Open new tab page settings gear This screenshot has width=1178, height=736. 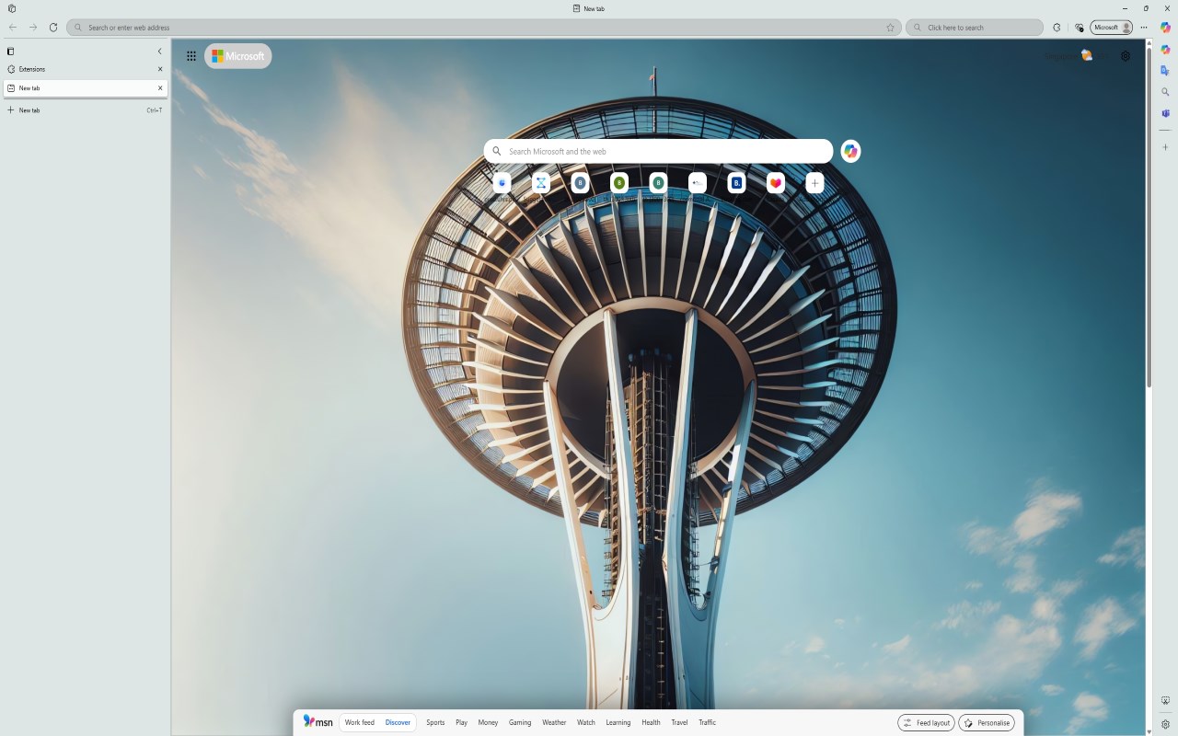1125,56
